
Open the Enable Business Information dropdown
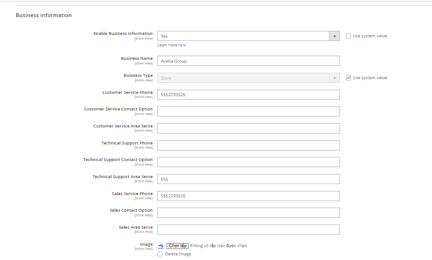pos(248,36)
